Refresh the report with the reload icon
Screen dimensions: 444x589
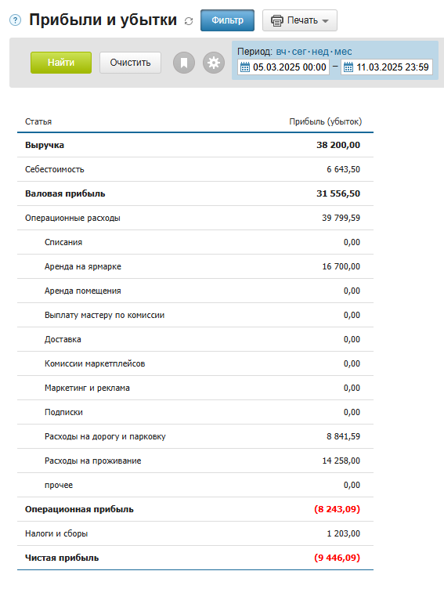189,21
